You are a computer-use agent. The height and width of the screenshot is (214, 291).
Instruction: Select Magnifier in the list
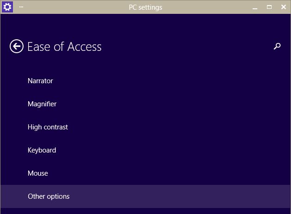coord(42,104)
